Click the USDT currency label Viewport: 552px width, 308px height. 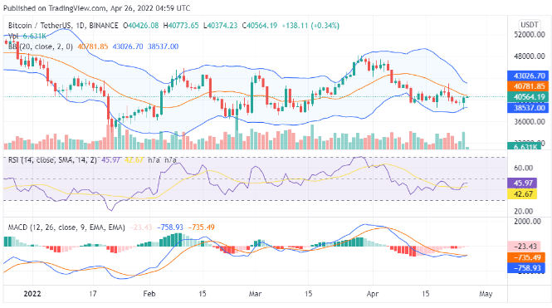[529, 25]
